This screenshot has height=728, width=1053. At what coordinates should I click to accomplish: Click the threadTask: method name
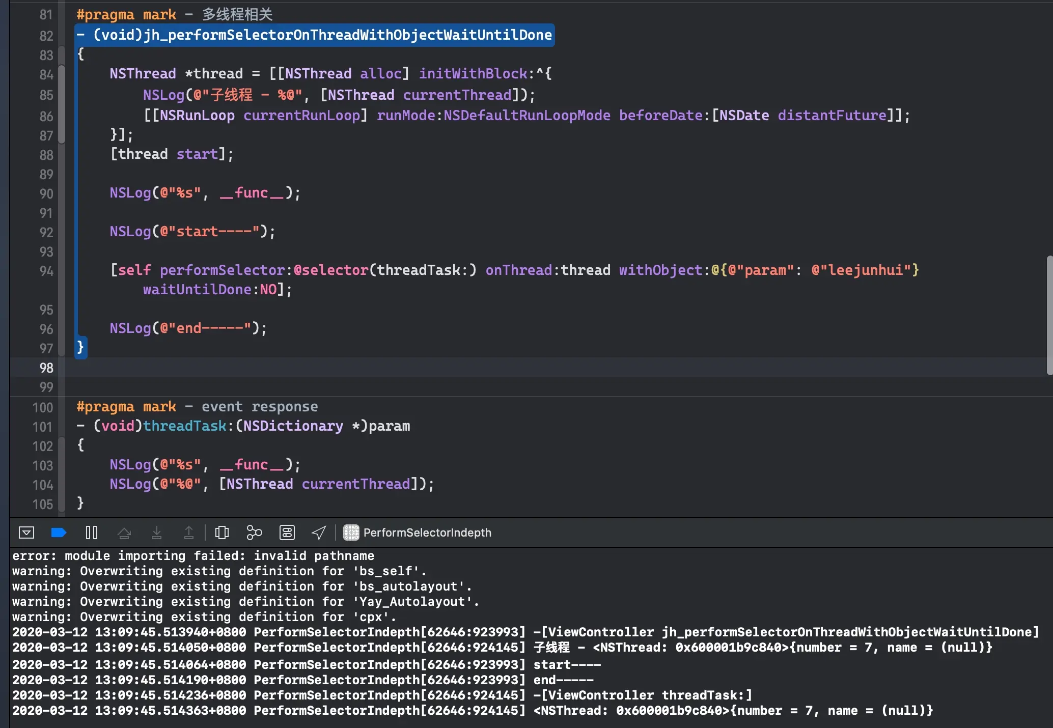click(184, 426)
